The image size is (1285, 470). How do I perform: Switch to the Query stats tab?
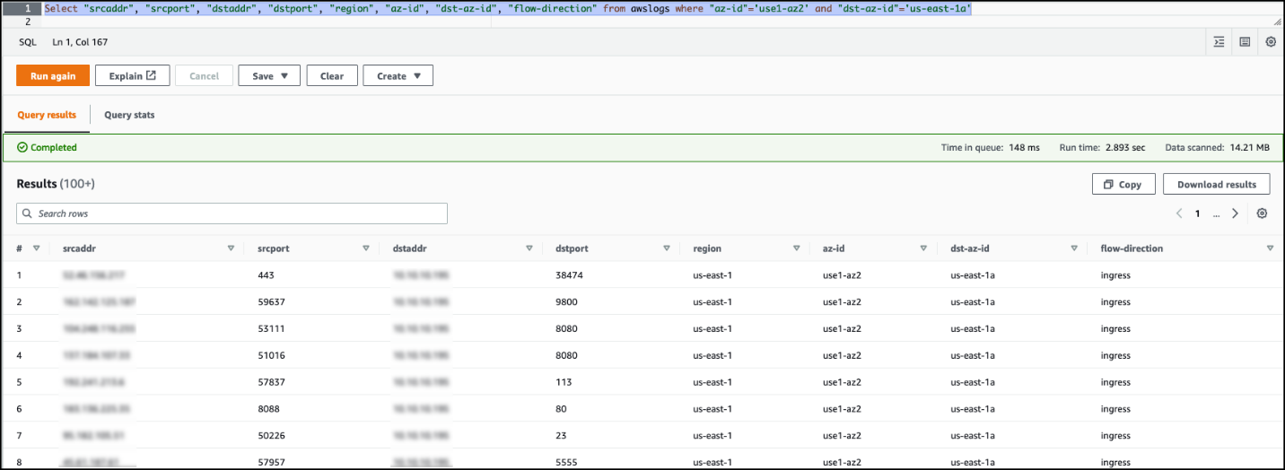[129, 115]
